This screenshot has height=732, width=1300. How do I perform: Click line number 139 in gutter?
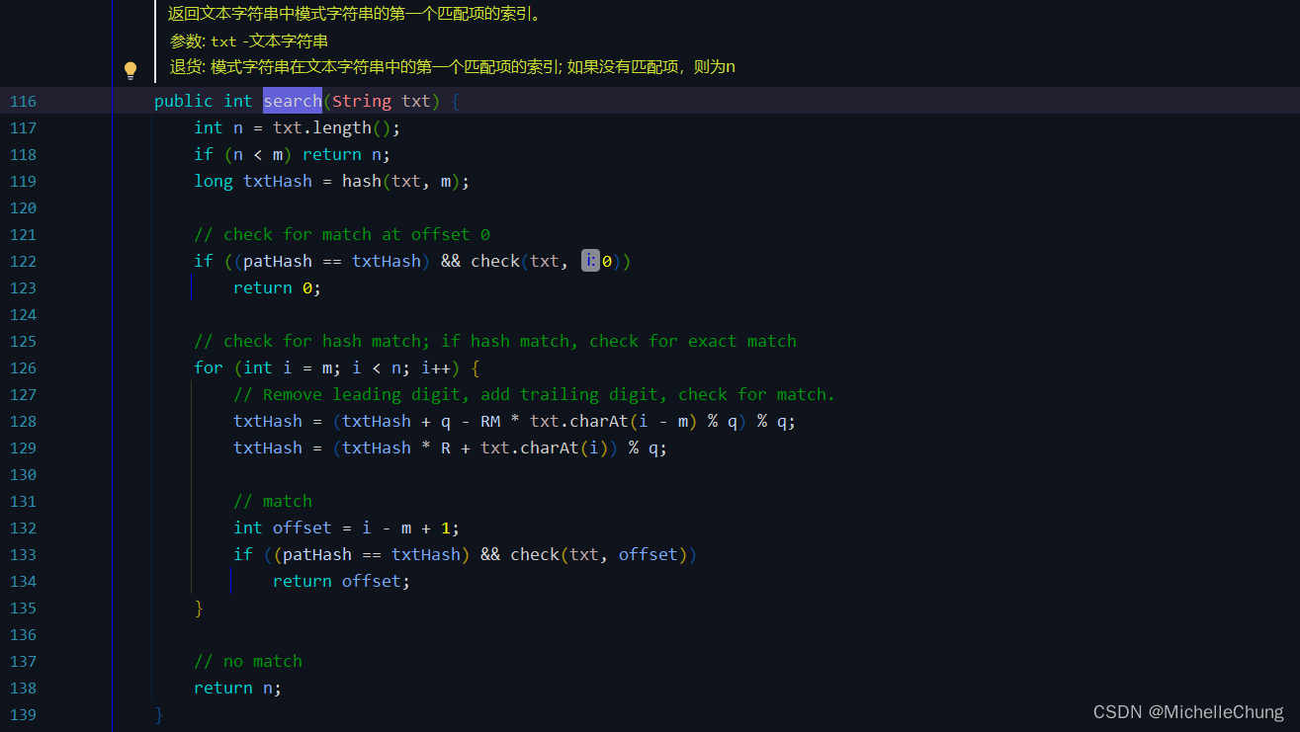23,714
